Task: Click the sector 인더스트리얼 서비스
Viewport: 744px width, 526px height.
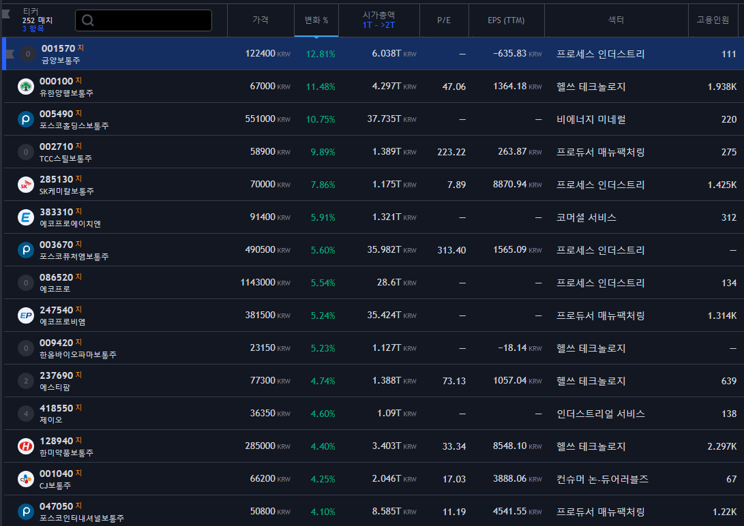Action: (601, 414)
